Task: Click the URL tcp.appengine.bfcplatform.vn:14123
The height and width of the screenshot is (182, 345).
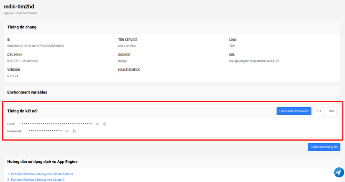Action: [254, 61]
